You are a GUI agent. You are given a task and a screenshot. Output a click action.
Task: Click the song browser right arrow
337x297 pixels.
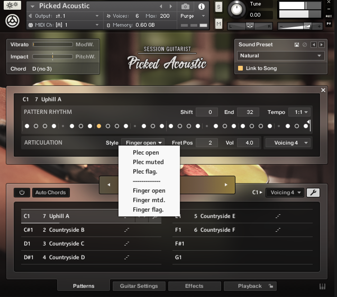point(226,185)
